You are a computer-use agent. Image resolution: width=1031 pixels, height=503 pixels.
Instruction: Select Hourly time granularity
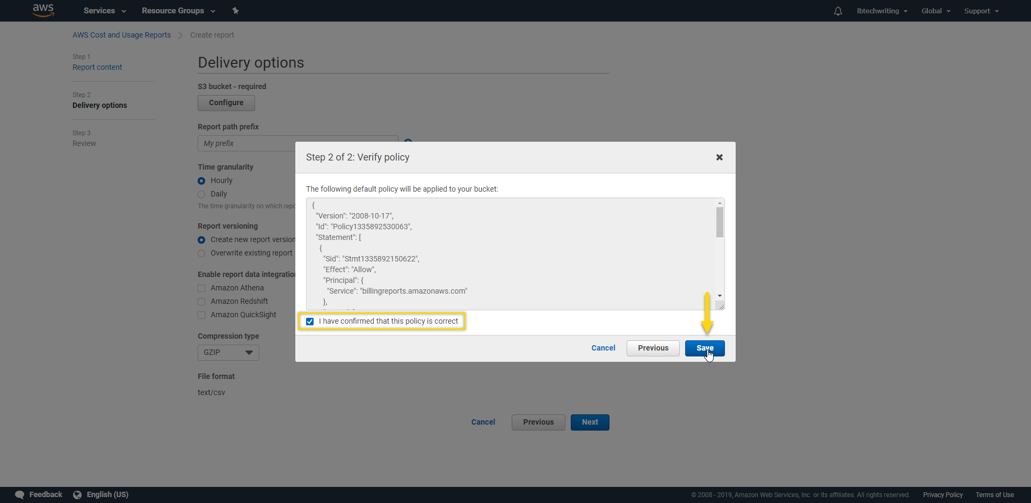coord(201,181)
